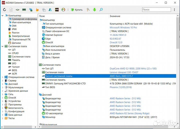Click the tree pane horizontal scrollbar

[18, 127]
